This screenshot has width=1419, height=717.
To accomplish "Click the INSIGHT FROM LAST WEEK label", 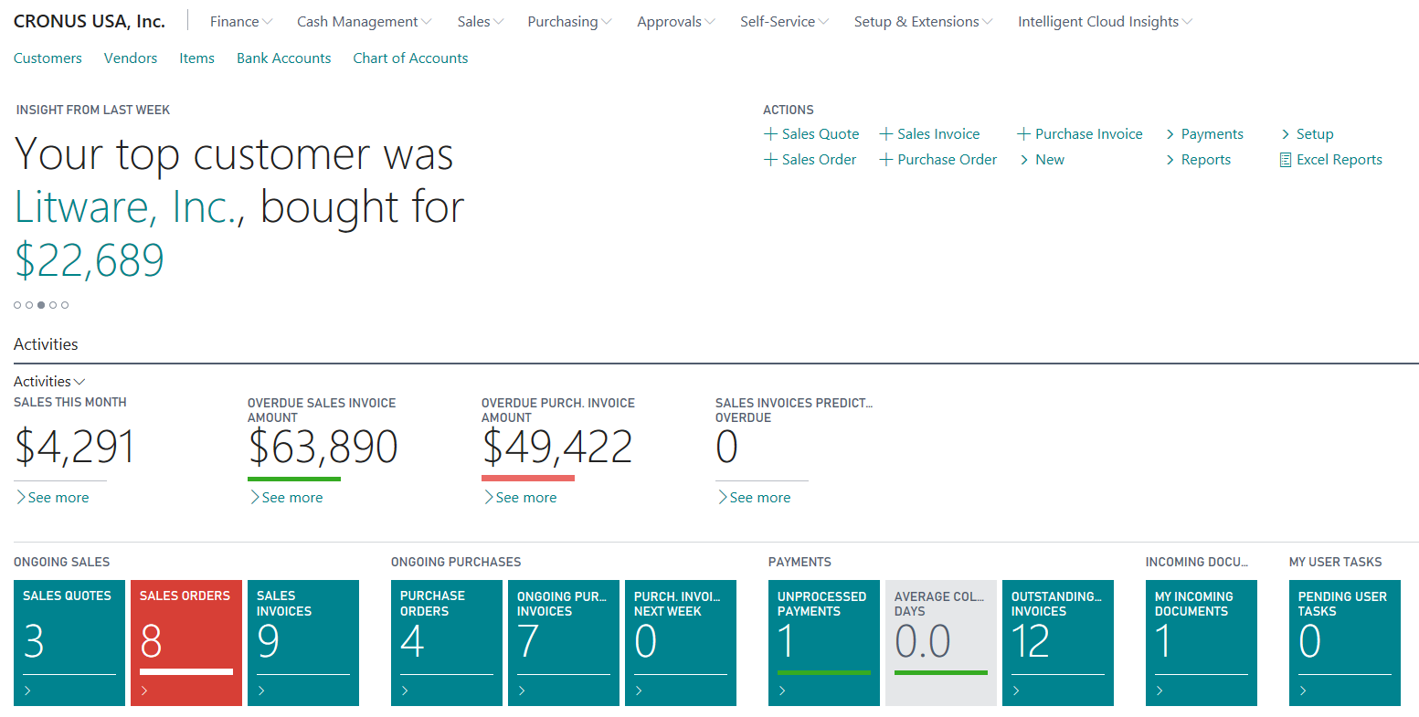I will point(93,110).
